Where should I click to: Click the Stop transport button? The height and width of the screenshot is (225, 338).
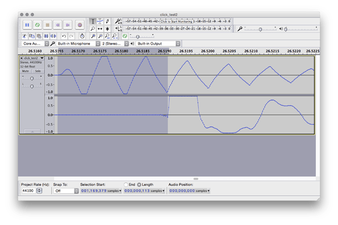(48, 25)
